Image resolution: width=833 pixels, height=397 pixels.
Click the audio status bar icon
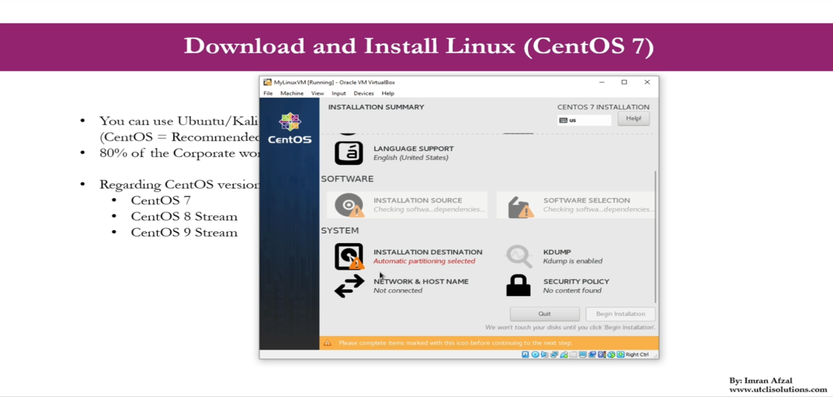tap(545, 355)
